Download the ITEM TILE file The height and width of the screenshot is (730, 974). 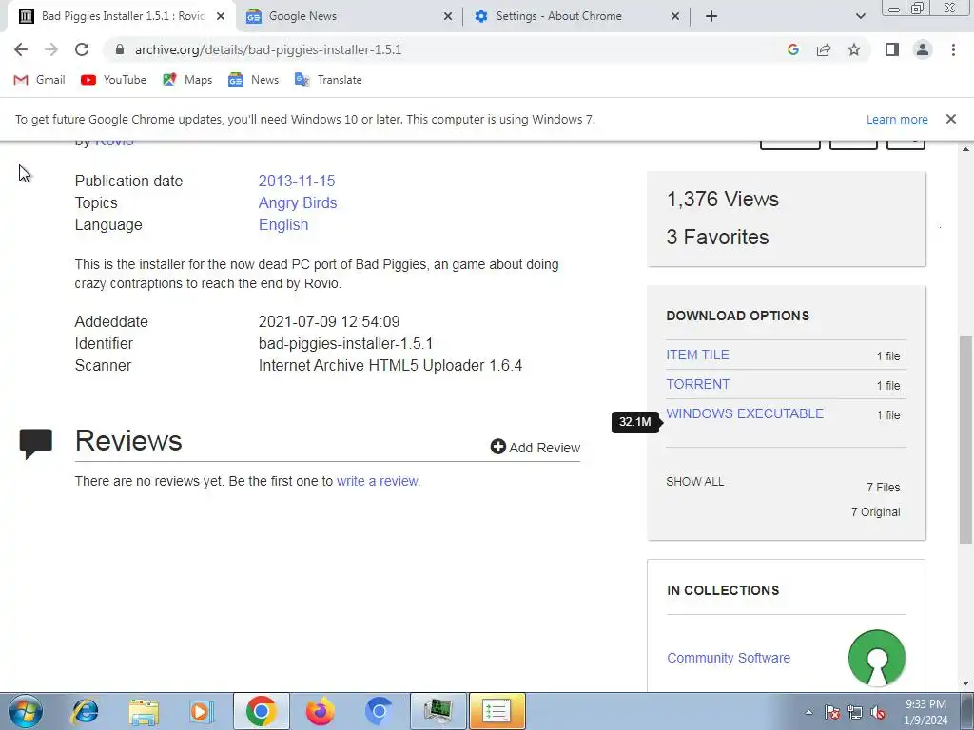[697, 355]
